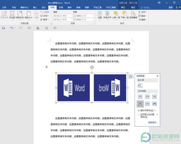Viewport: 181px width, 144px height.
Task: Expand the Line Numbers (行号) dropdown
Action: tap(45, 16)
